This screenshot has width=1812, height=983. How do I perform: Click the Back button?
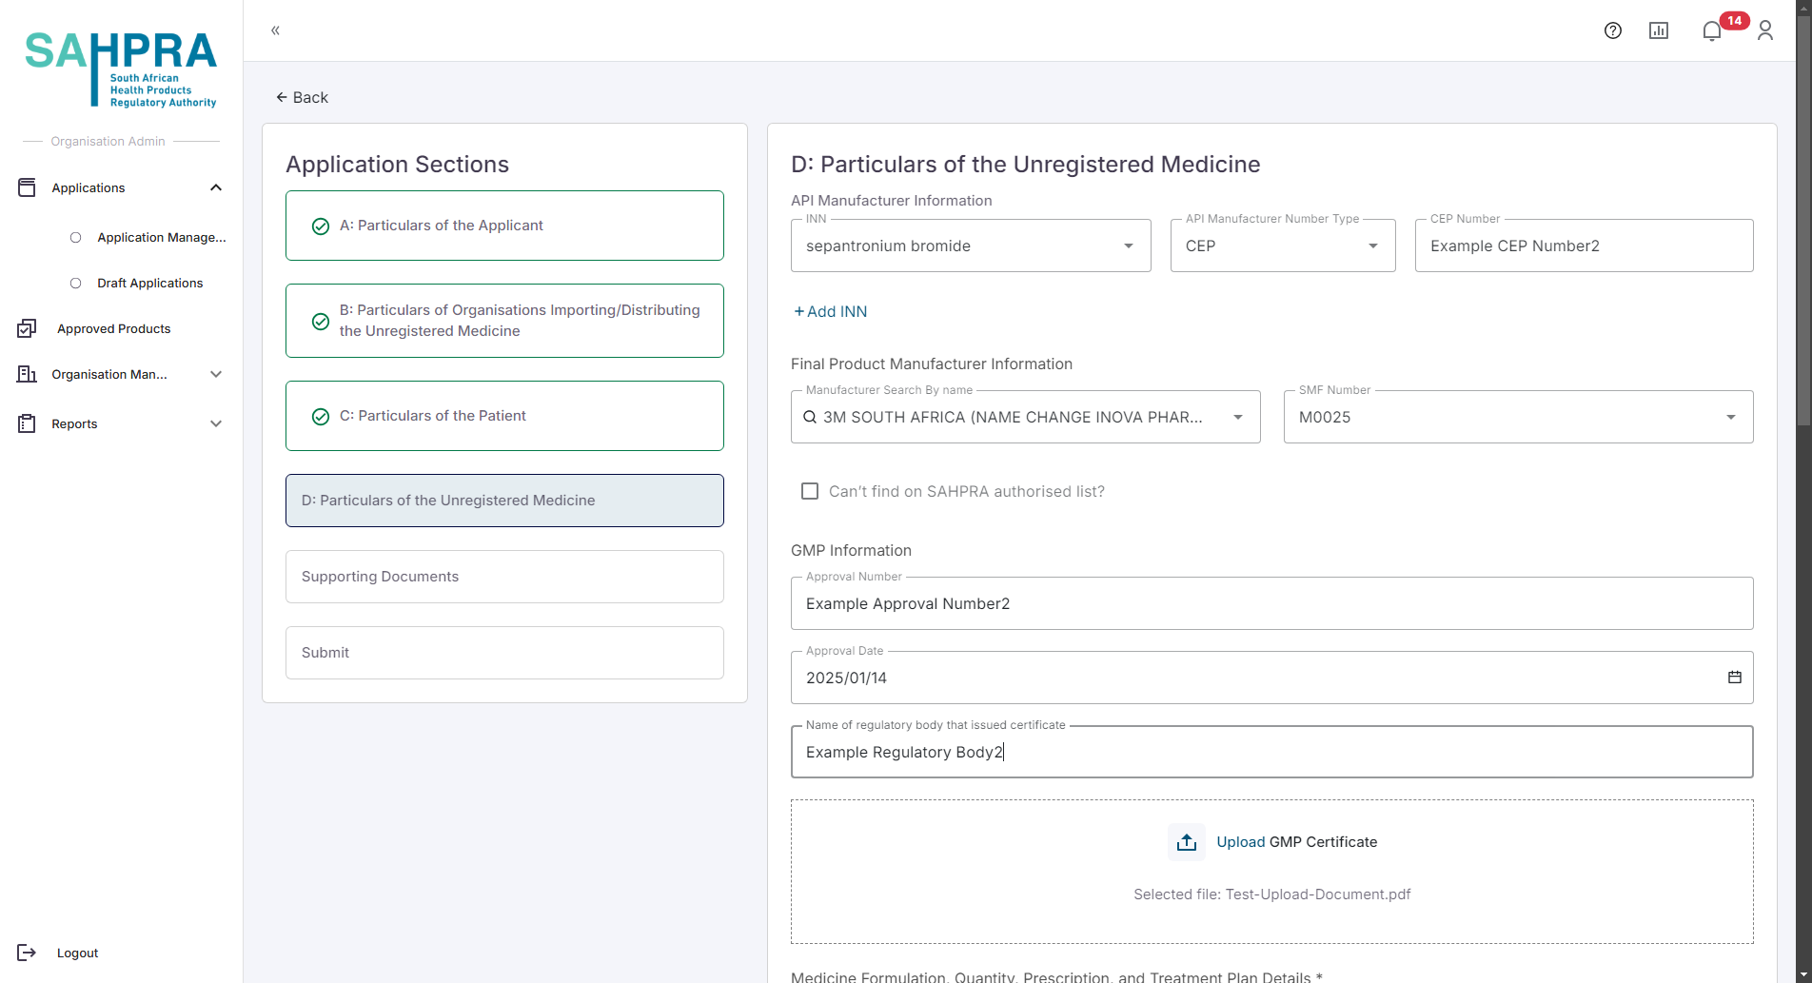[302, 97]
